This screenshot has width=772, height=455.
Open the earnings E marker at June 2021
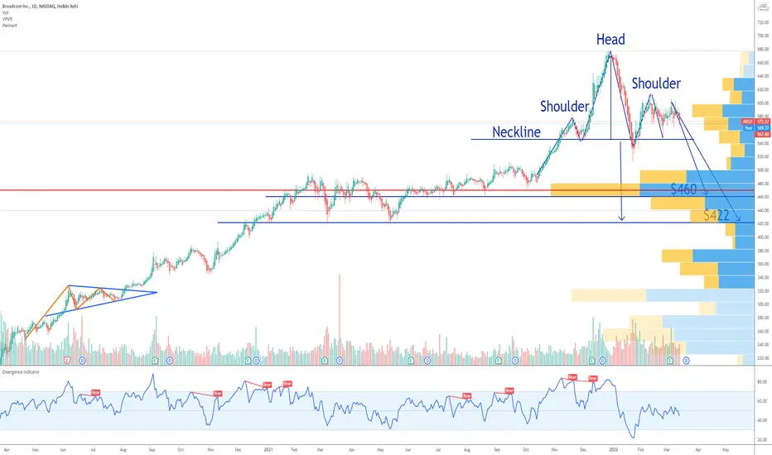click(x=411, y=361)
